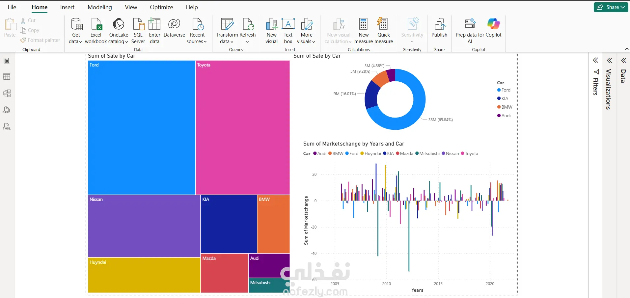Switch to Table view in left sidebar
Viewport: 630px width, 298px height.
(7, 77)
